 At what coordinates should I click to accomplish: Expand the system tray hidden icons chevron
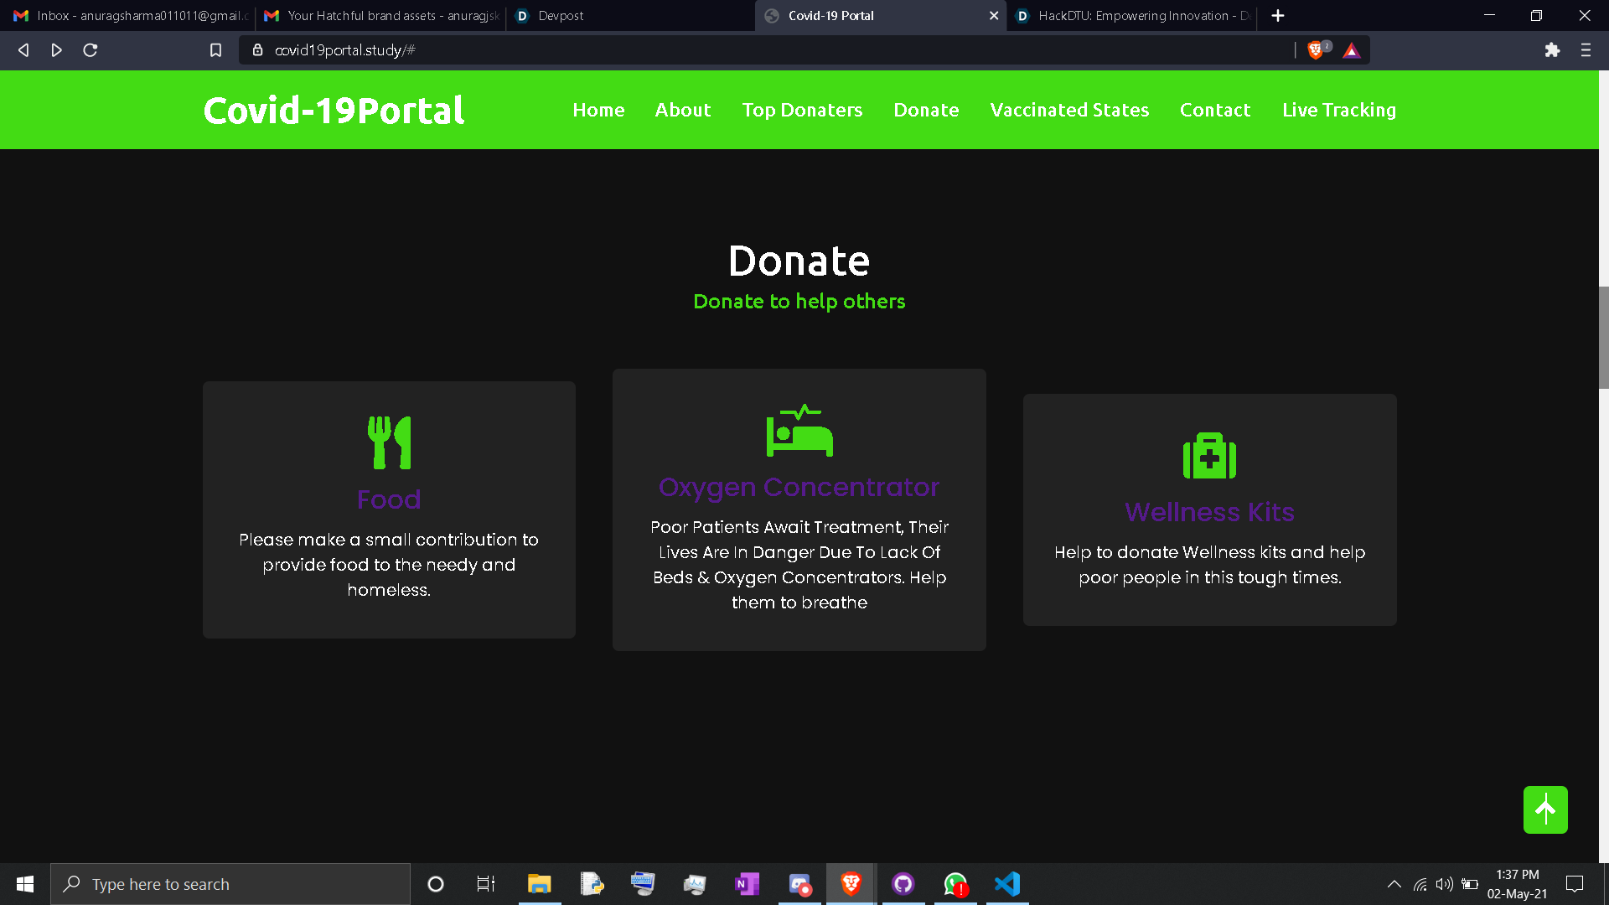(1394, 884)
